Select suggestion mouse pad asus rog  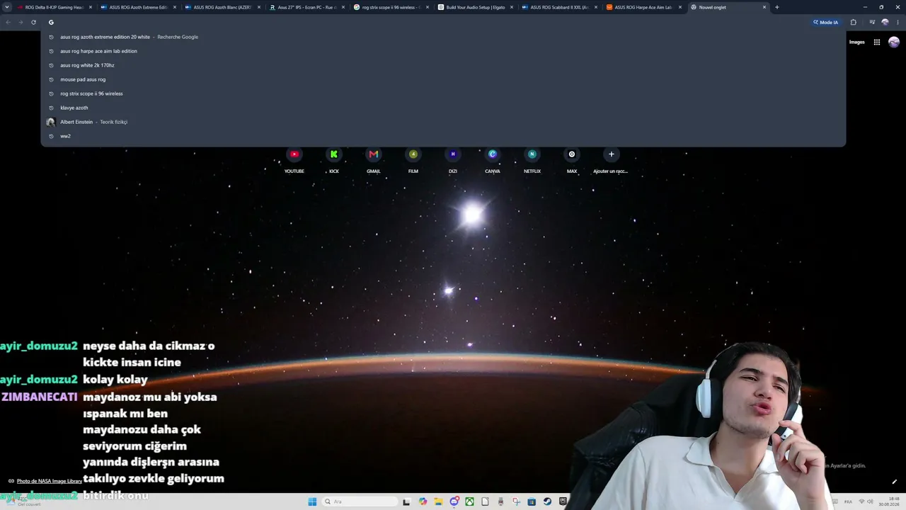click(x=443, y=79)
